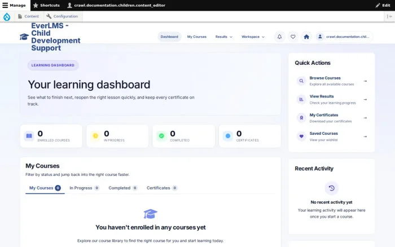The image size is (395, 247).
Task: Select the Dashboard nav item
Action: tap(169, 37)
